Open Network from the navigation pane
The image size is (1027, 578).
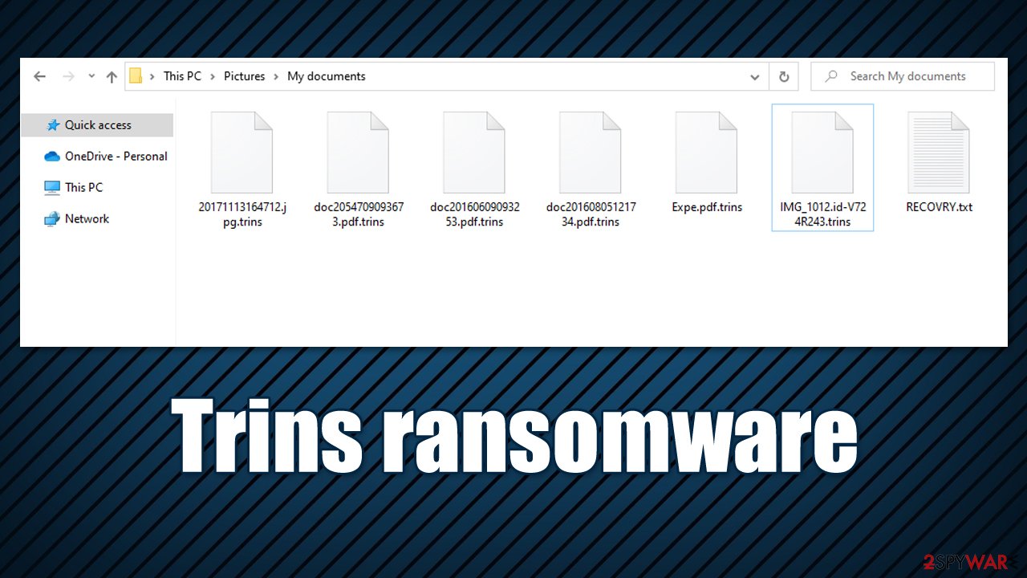[x=87, y=218]
